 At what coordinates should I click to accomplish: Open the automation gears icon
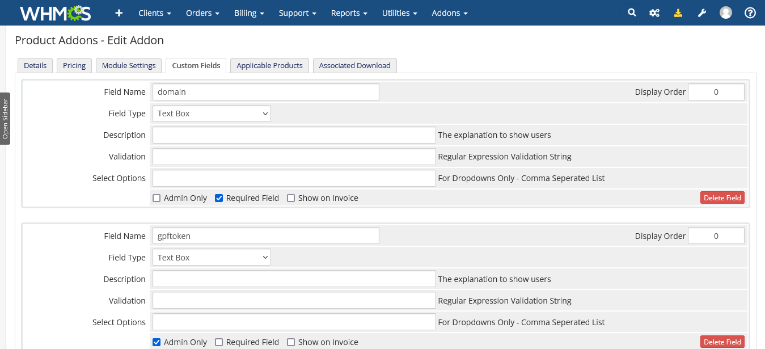click(x=654, y=13)
